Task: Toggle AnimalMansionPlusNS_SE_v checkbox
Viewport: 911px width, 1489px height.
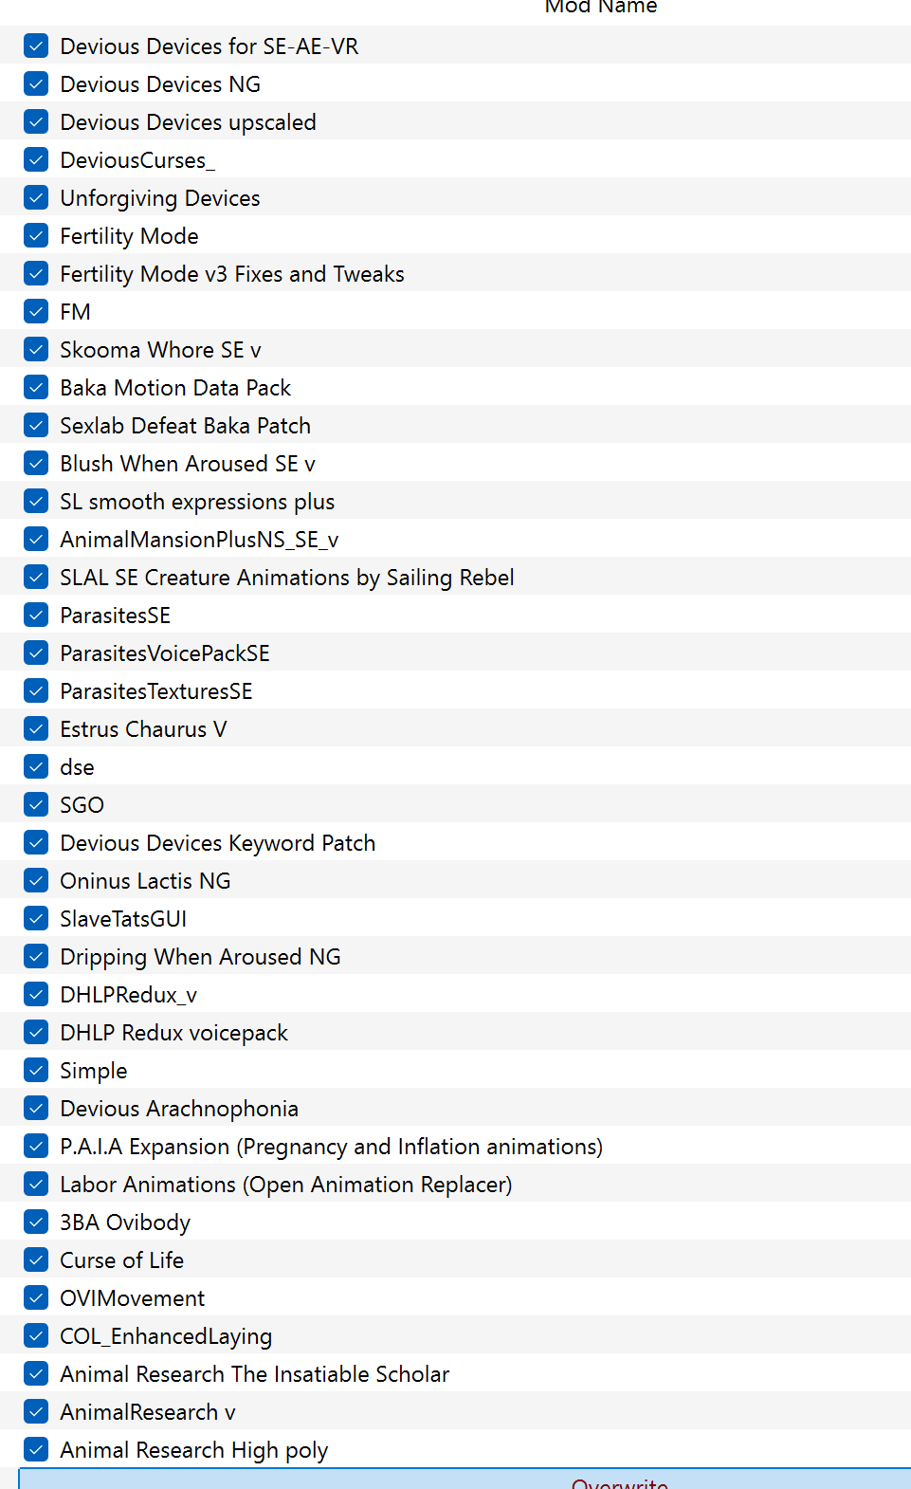Action: coord(36,539)
